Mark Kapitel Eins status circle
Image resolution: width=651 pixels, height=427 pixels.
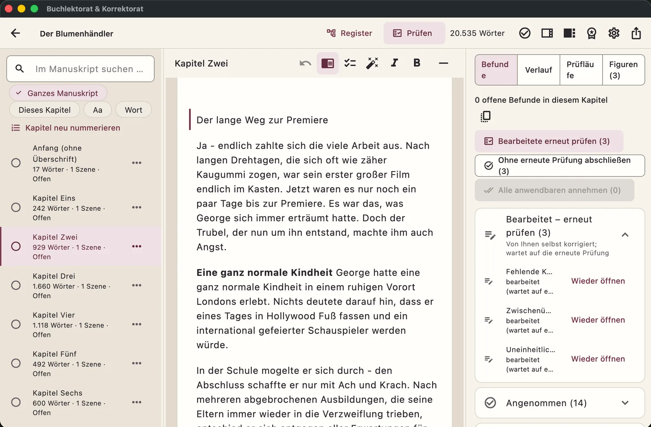[x=16, y=207]
